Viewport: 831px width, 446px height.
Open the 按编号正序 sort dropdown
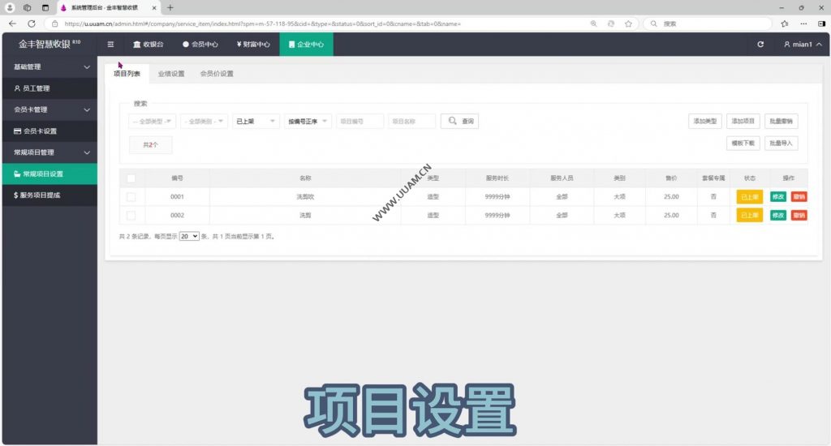coord(308,122)
